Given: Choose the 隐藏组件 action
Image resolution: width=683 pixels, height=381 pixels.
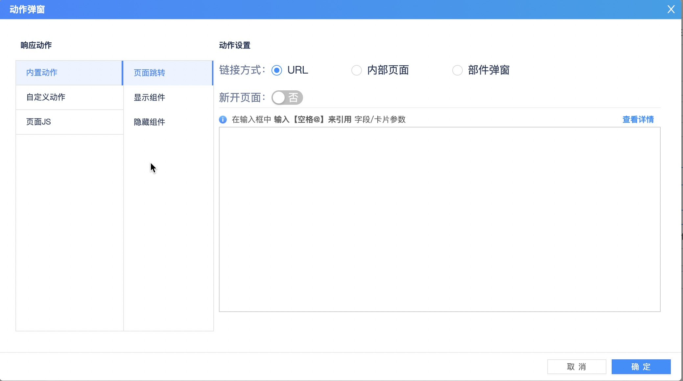Looking at the screenshot, I should (168, 122).
